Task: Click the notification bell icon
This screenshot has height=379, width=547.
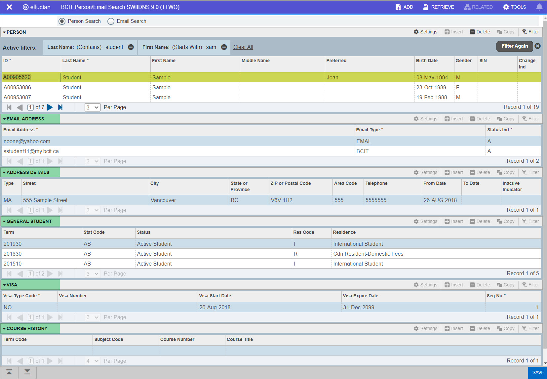Action: click(539, 7)
